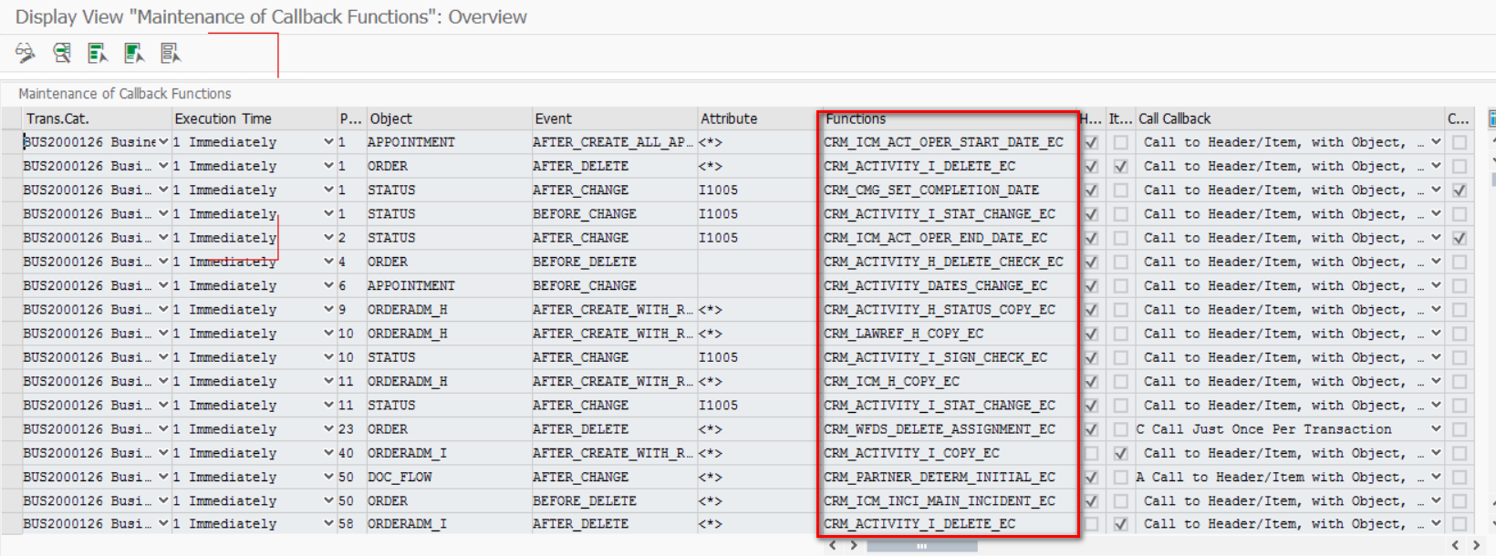
Task: Click the horizontal scrollbar thumb below the Functions column
Action: point(921,546)
